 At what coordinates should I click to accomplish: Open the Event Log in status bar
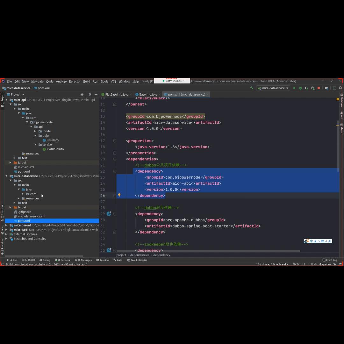[x=330, y=260]
